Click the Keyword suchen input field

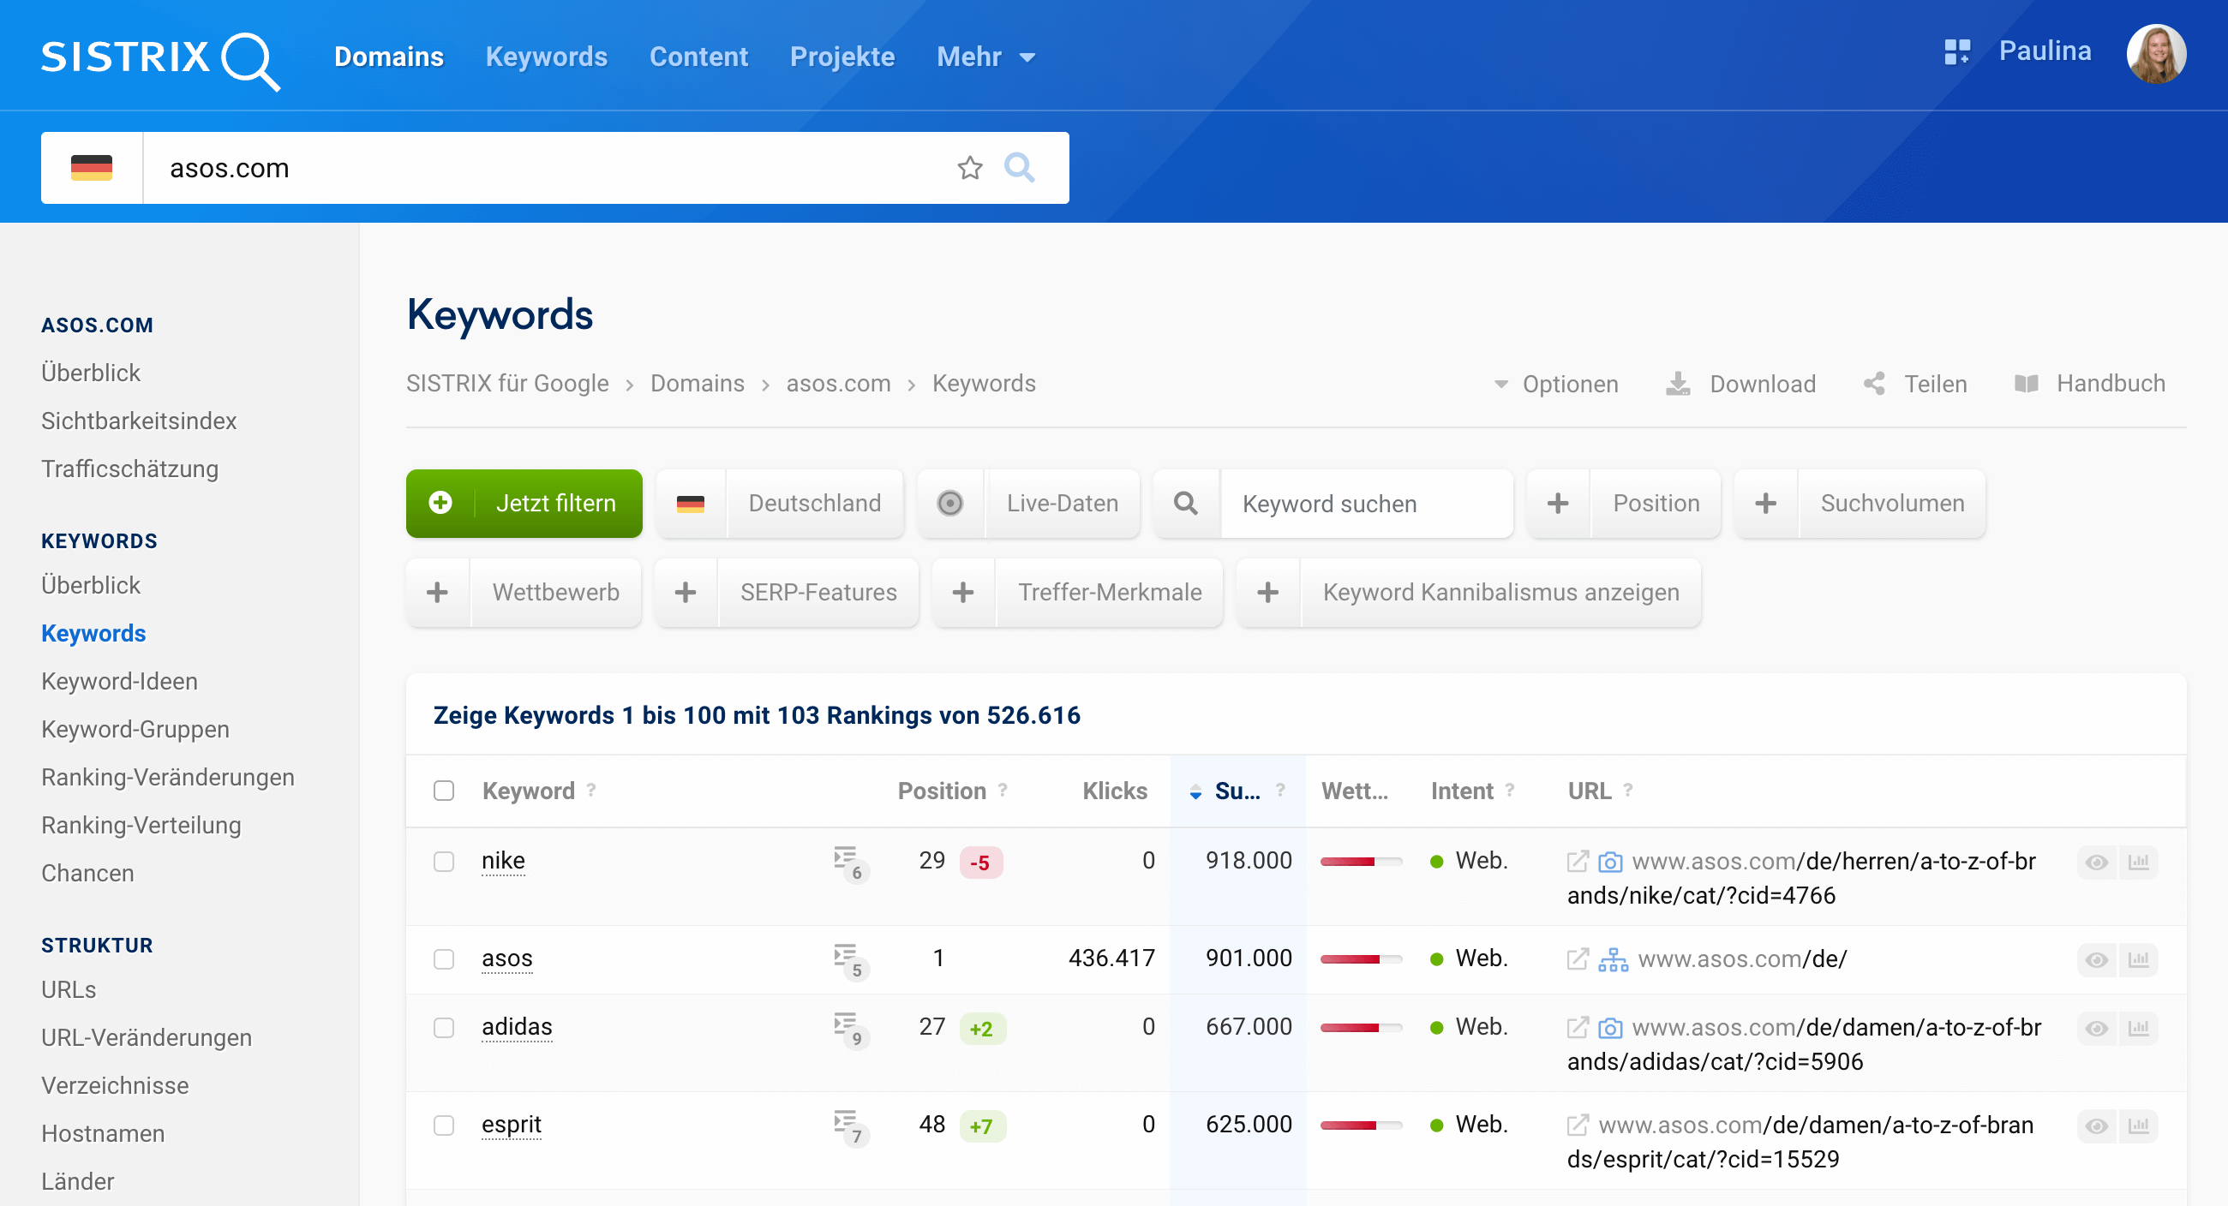pos(1367,504)
